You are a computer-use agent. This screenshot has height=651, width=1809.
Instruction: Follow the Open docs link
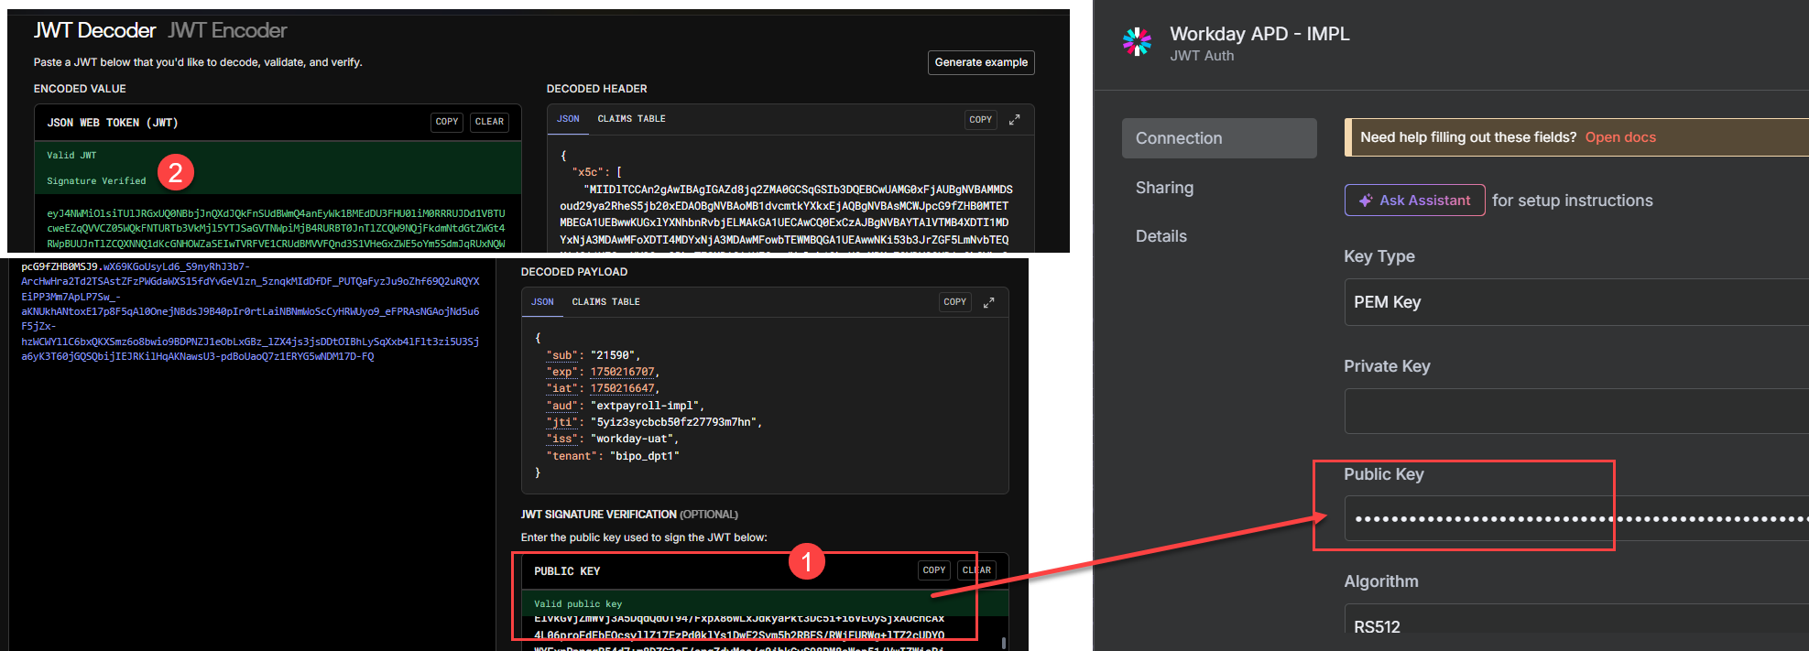pyautogui.click(x=1620, y=137)
